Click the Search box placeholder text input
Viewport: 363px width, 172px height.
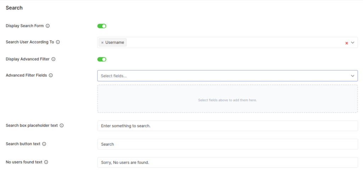228,126
